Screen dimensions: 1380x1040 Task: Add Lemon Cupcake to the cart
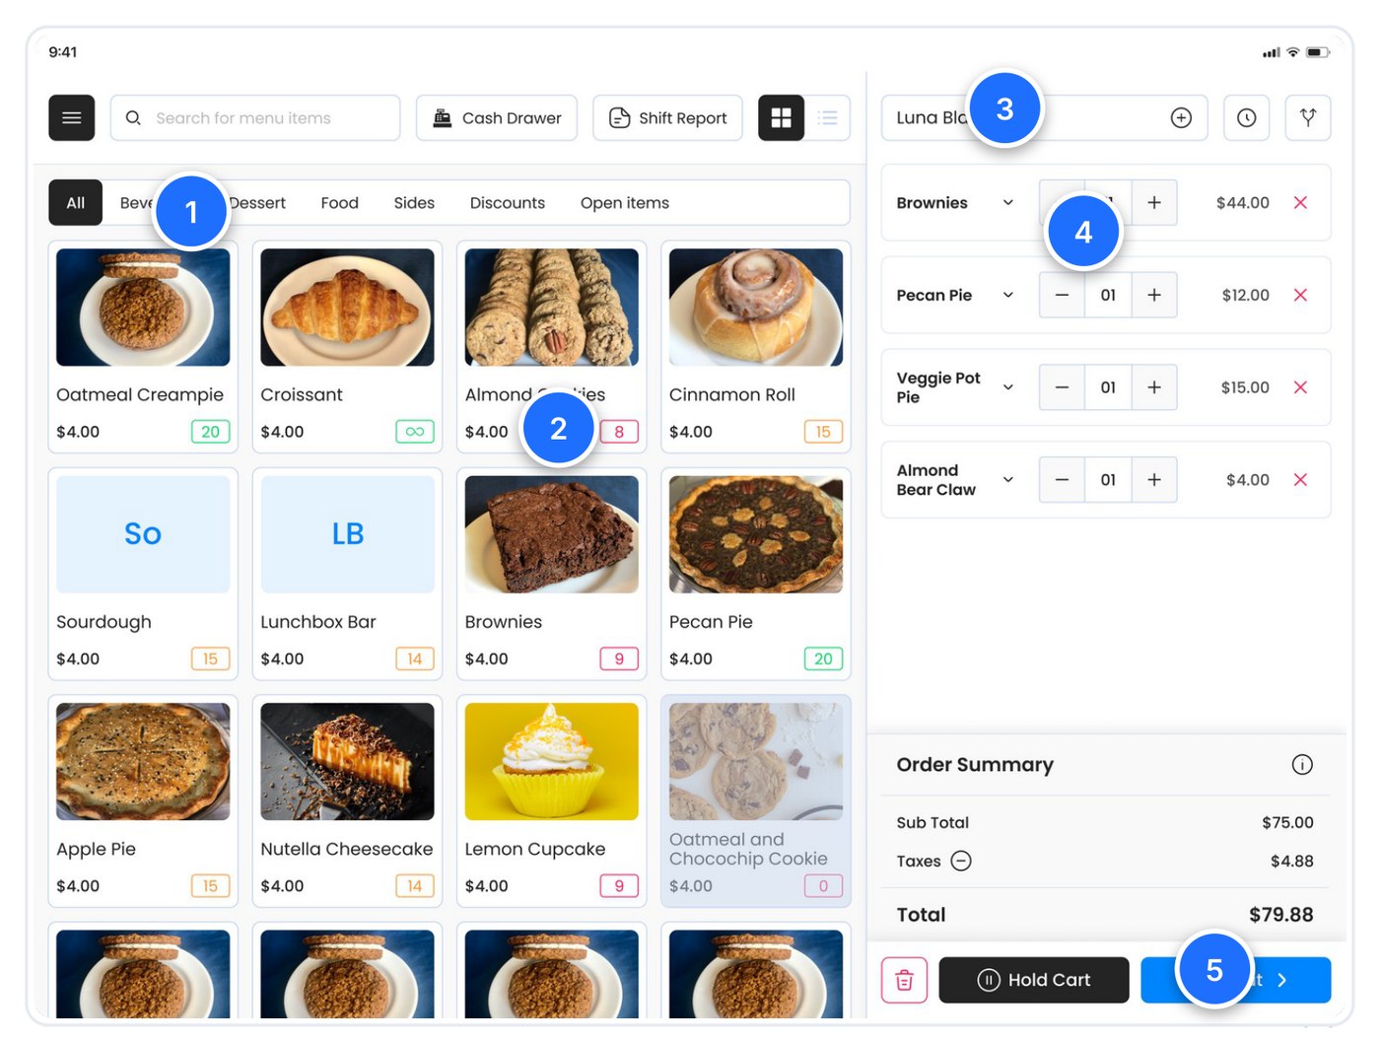pyautogui.click(x=552, y=801)
